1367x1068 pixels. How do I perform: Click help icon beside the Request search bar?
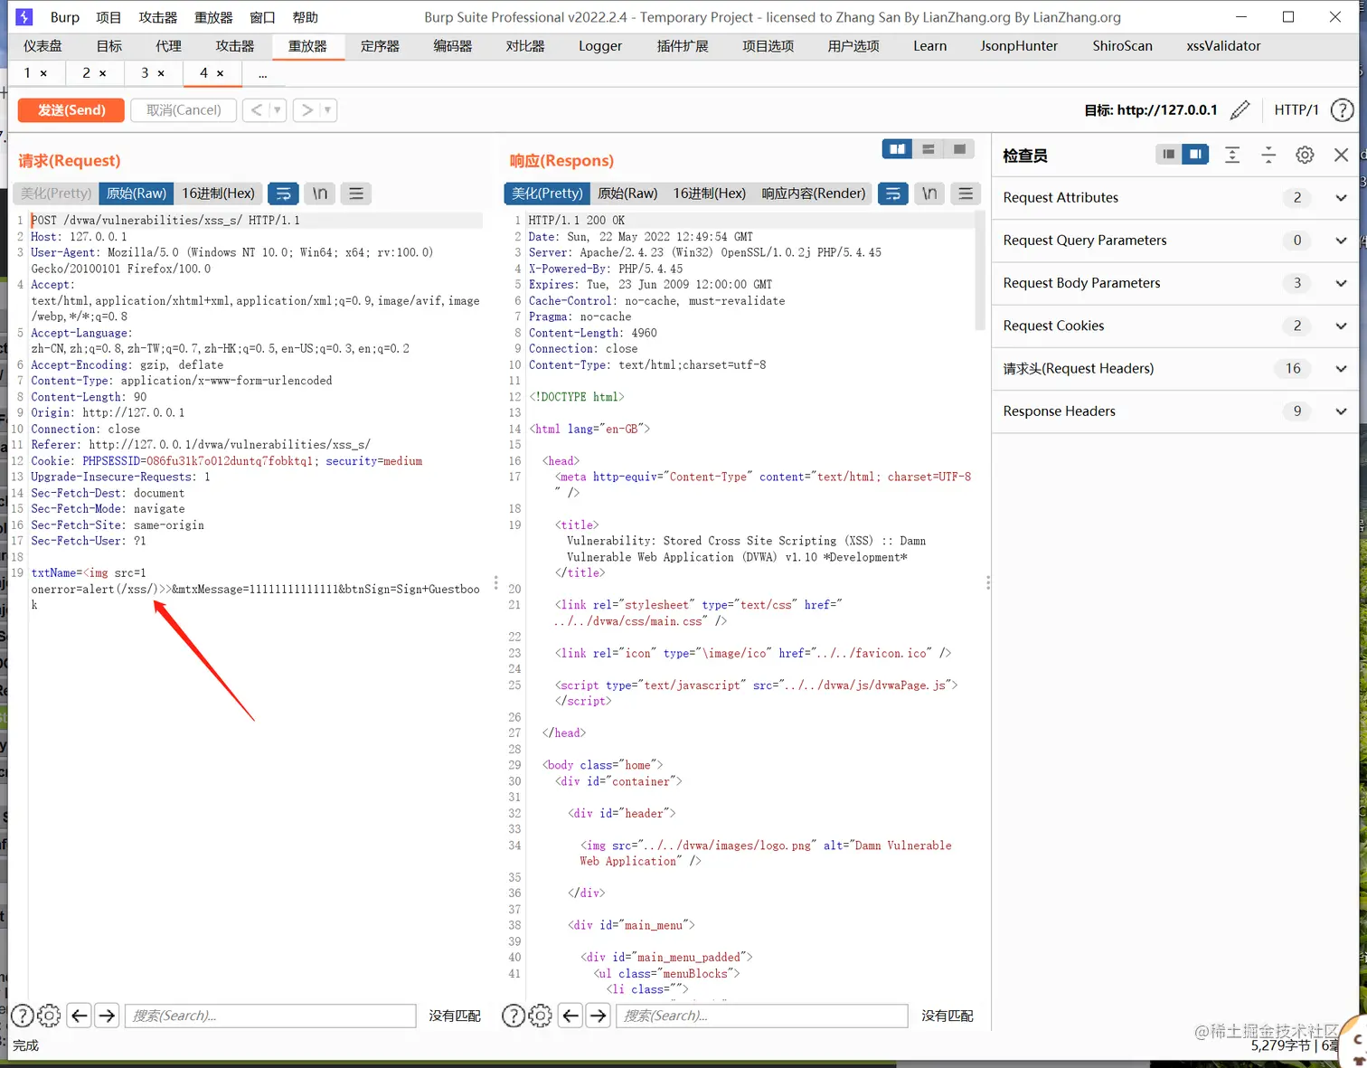[x=22, y=1016]
